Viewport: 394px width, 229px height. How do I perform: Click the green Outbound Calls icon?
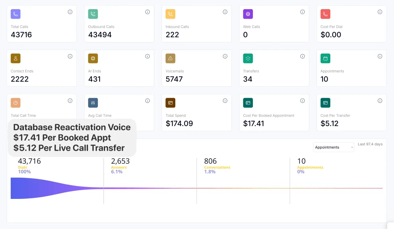click(x=93, y=14)
